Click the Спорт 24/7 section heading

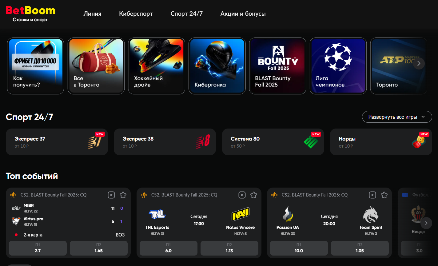pyautogui.click(x=30, y=117)
